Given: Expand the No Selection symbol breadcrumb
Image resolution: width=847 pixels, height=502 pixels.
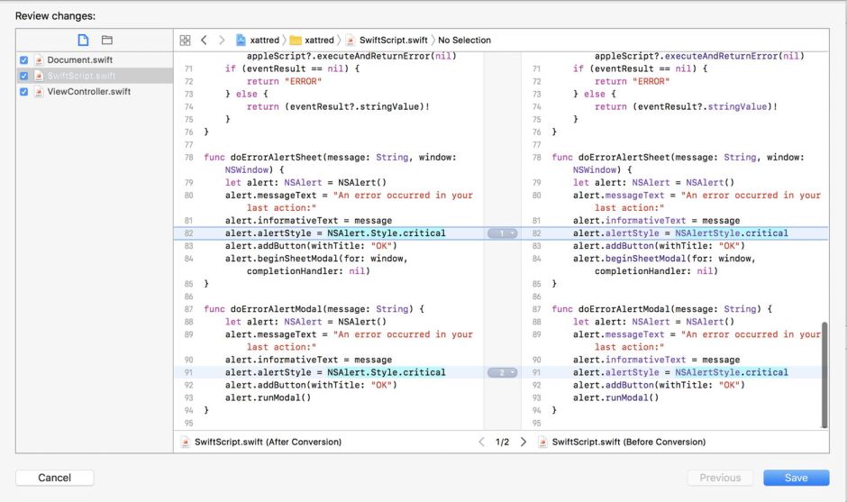Looking at the screenshot, I should [x=464, y=41].
